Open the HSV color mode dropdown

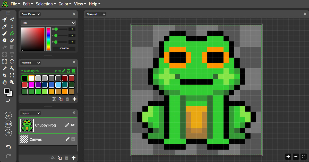pyautogui.click(x=48, y=23)
